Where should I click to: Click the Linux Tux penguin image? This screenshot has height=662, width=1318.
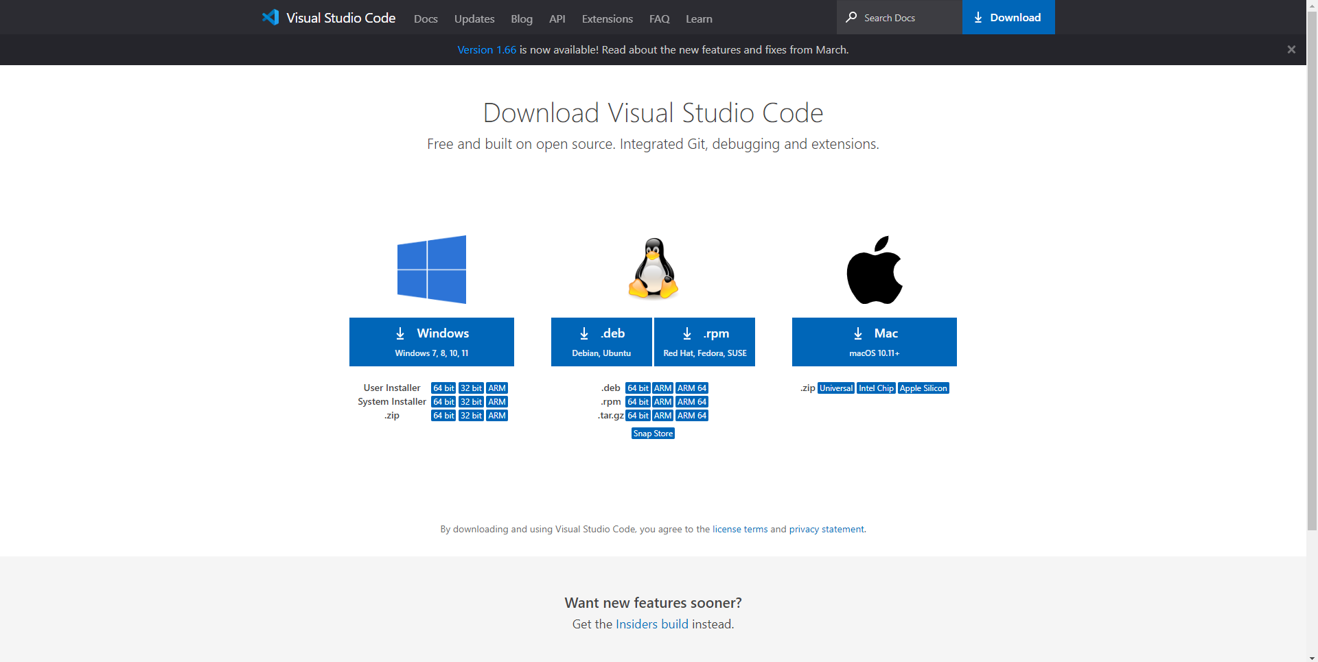coord(654,269)
